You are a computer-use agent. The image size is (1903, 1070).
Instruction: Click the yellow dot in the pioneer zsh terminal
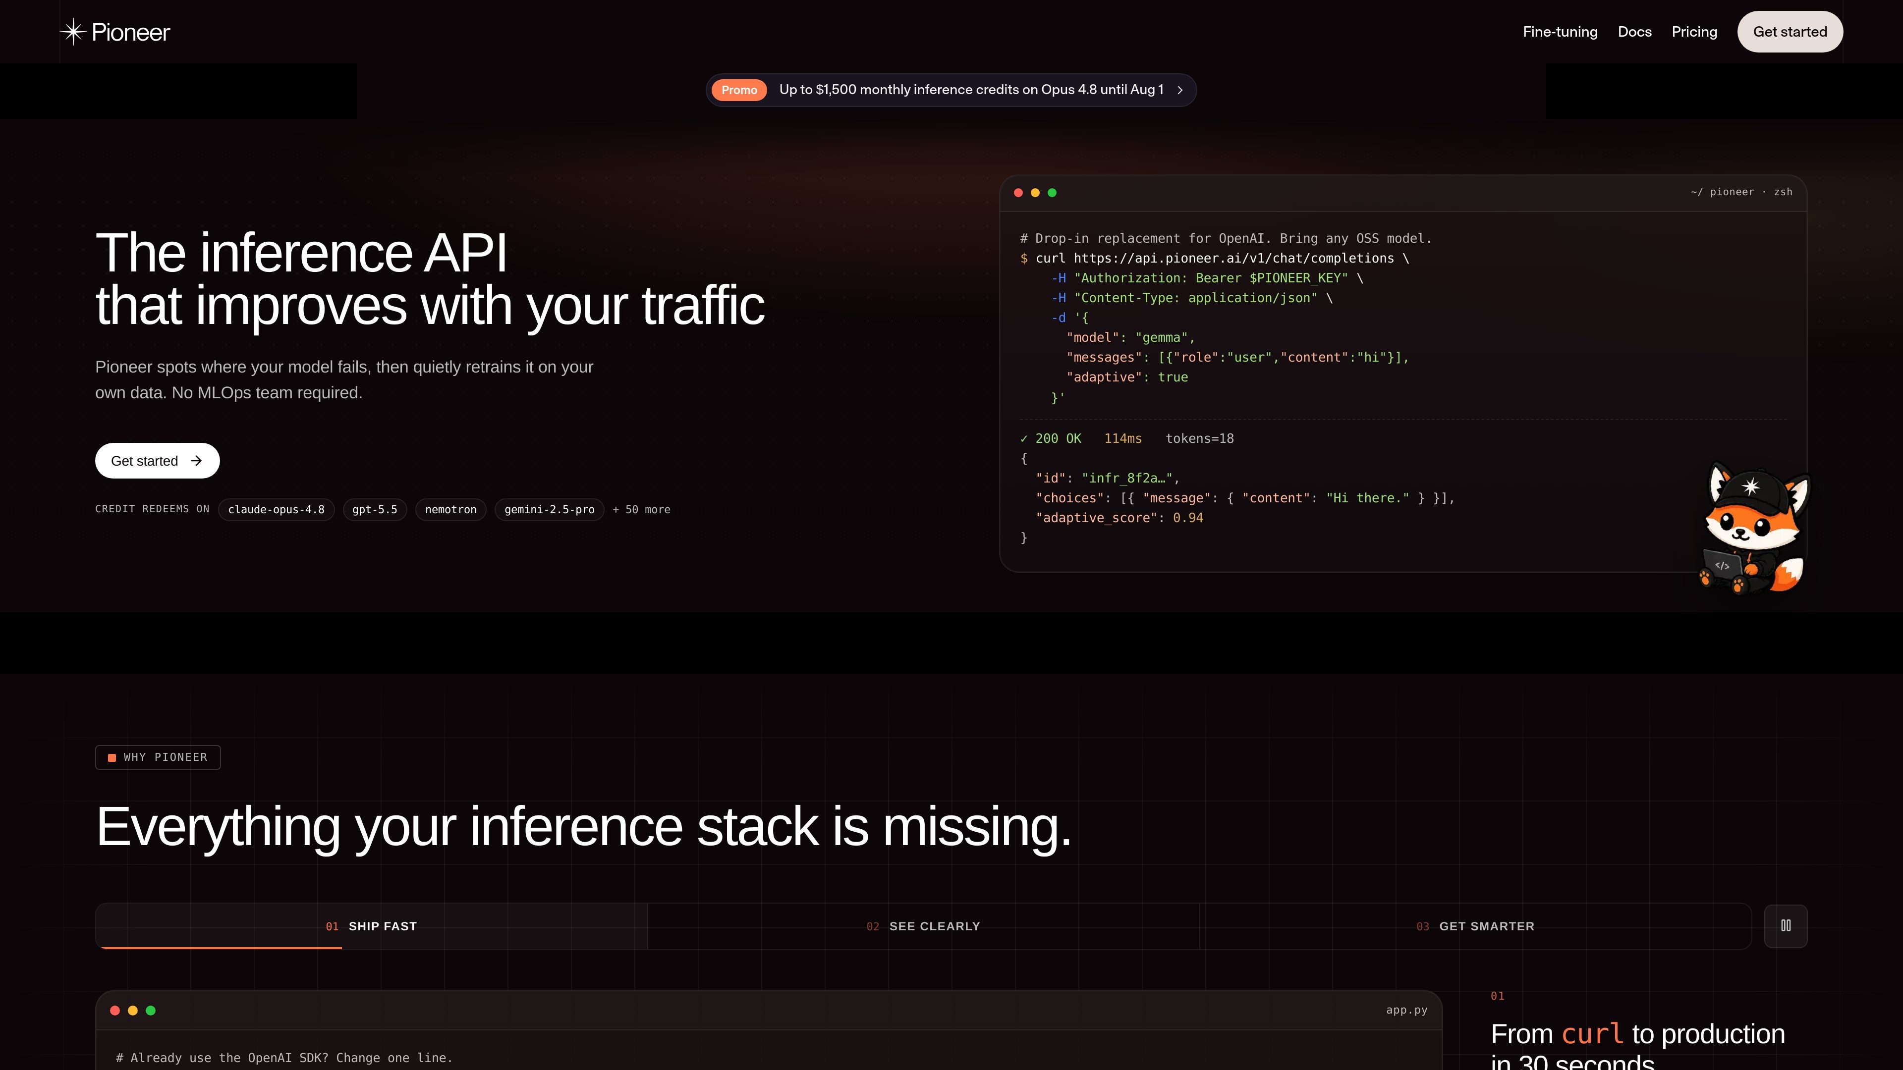click(x=1035, y=193)
